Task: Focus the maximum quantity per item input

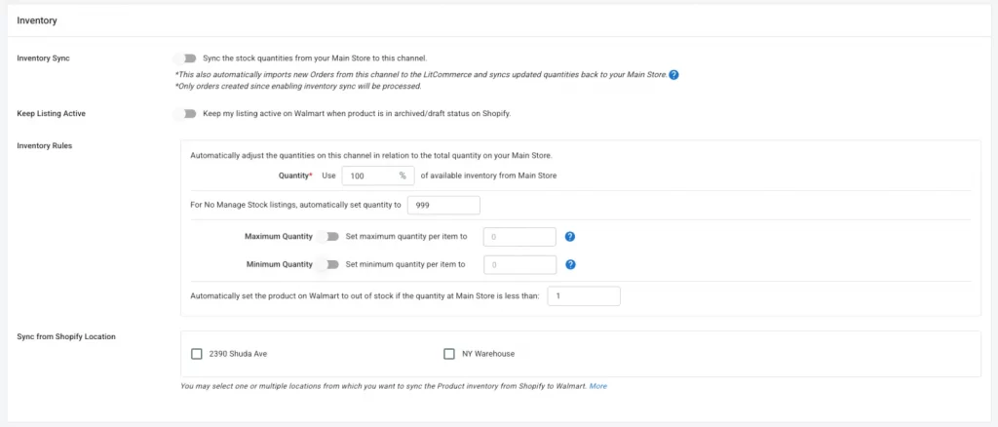Action: (x=520, y=237)
